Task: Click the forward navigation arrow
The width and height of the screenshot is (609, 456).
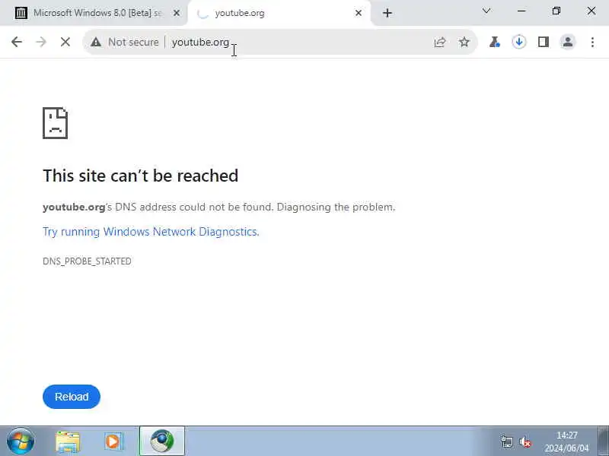Action: pyautogui.click(x=41, y=42)
